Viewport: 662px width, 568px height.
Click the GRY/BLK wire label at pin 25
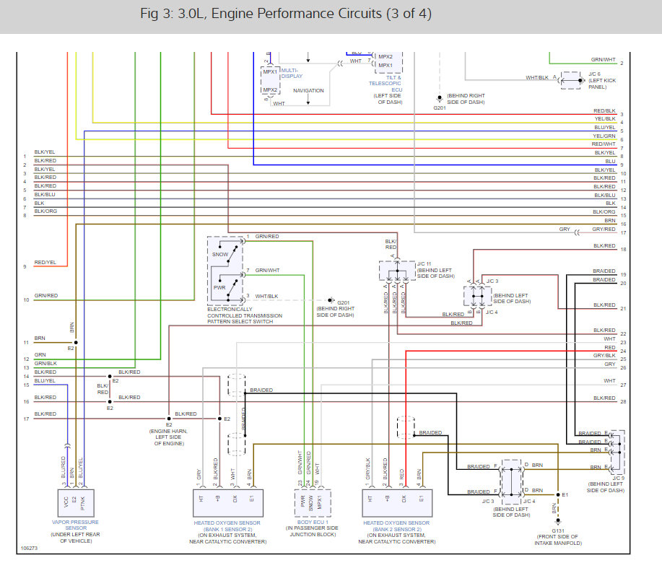604,355
